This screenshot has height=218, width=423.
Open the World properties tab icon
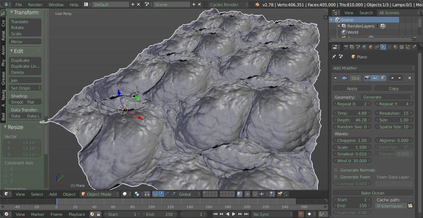(364, 47)
